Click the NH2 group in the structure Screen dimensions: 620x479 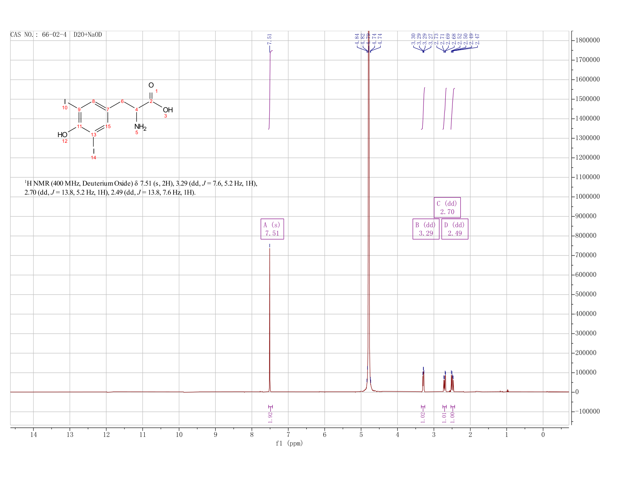140,127
